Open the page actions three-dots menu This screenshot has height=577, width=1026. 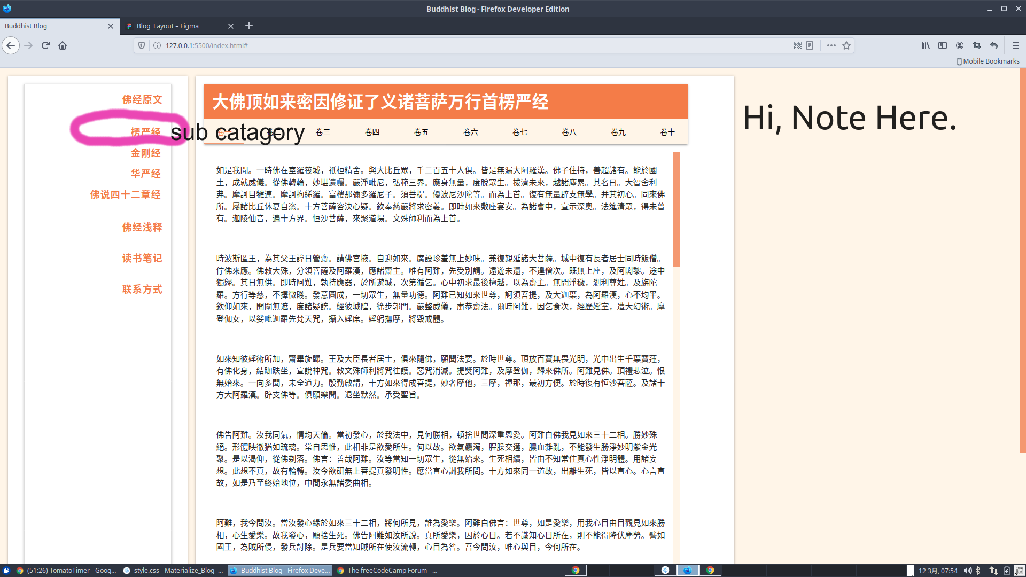coord(831,45)
